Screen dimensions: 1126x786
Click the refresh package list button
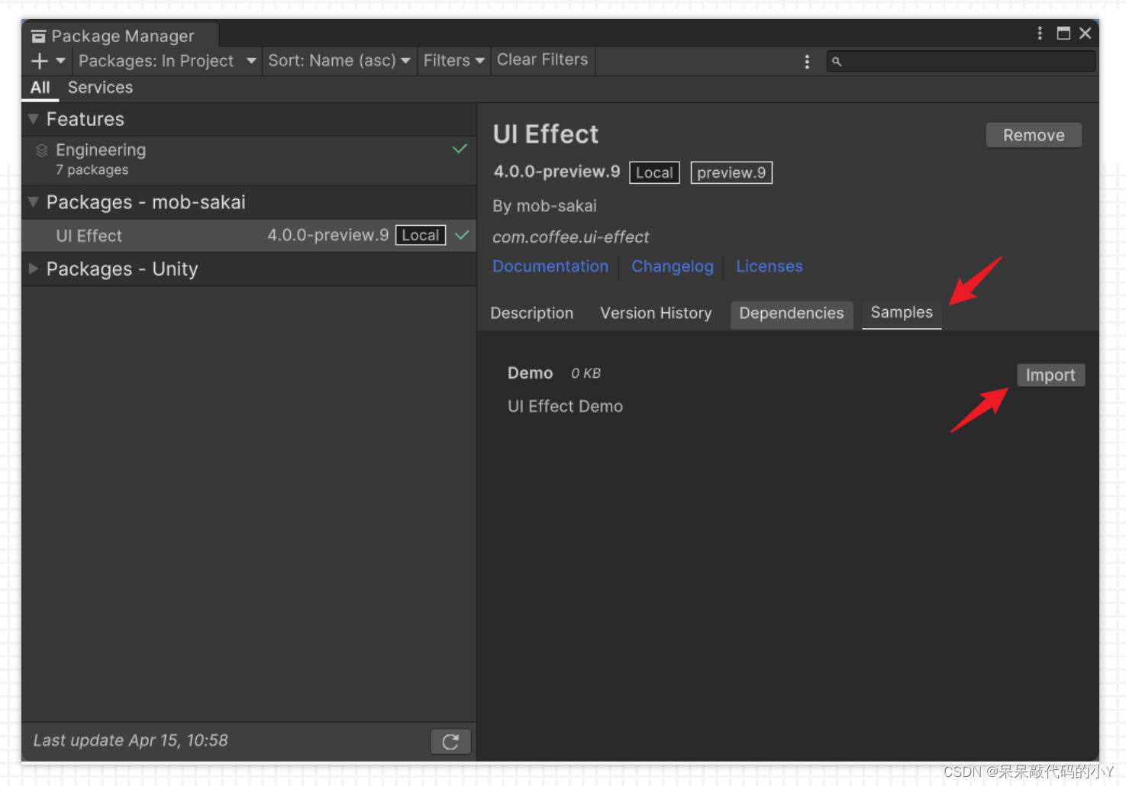450,742
